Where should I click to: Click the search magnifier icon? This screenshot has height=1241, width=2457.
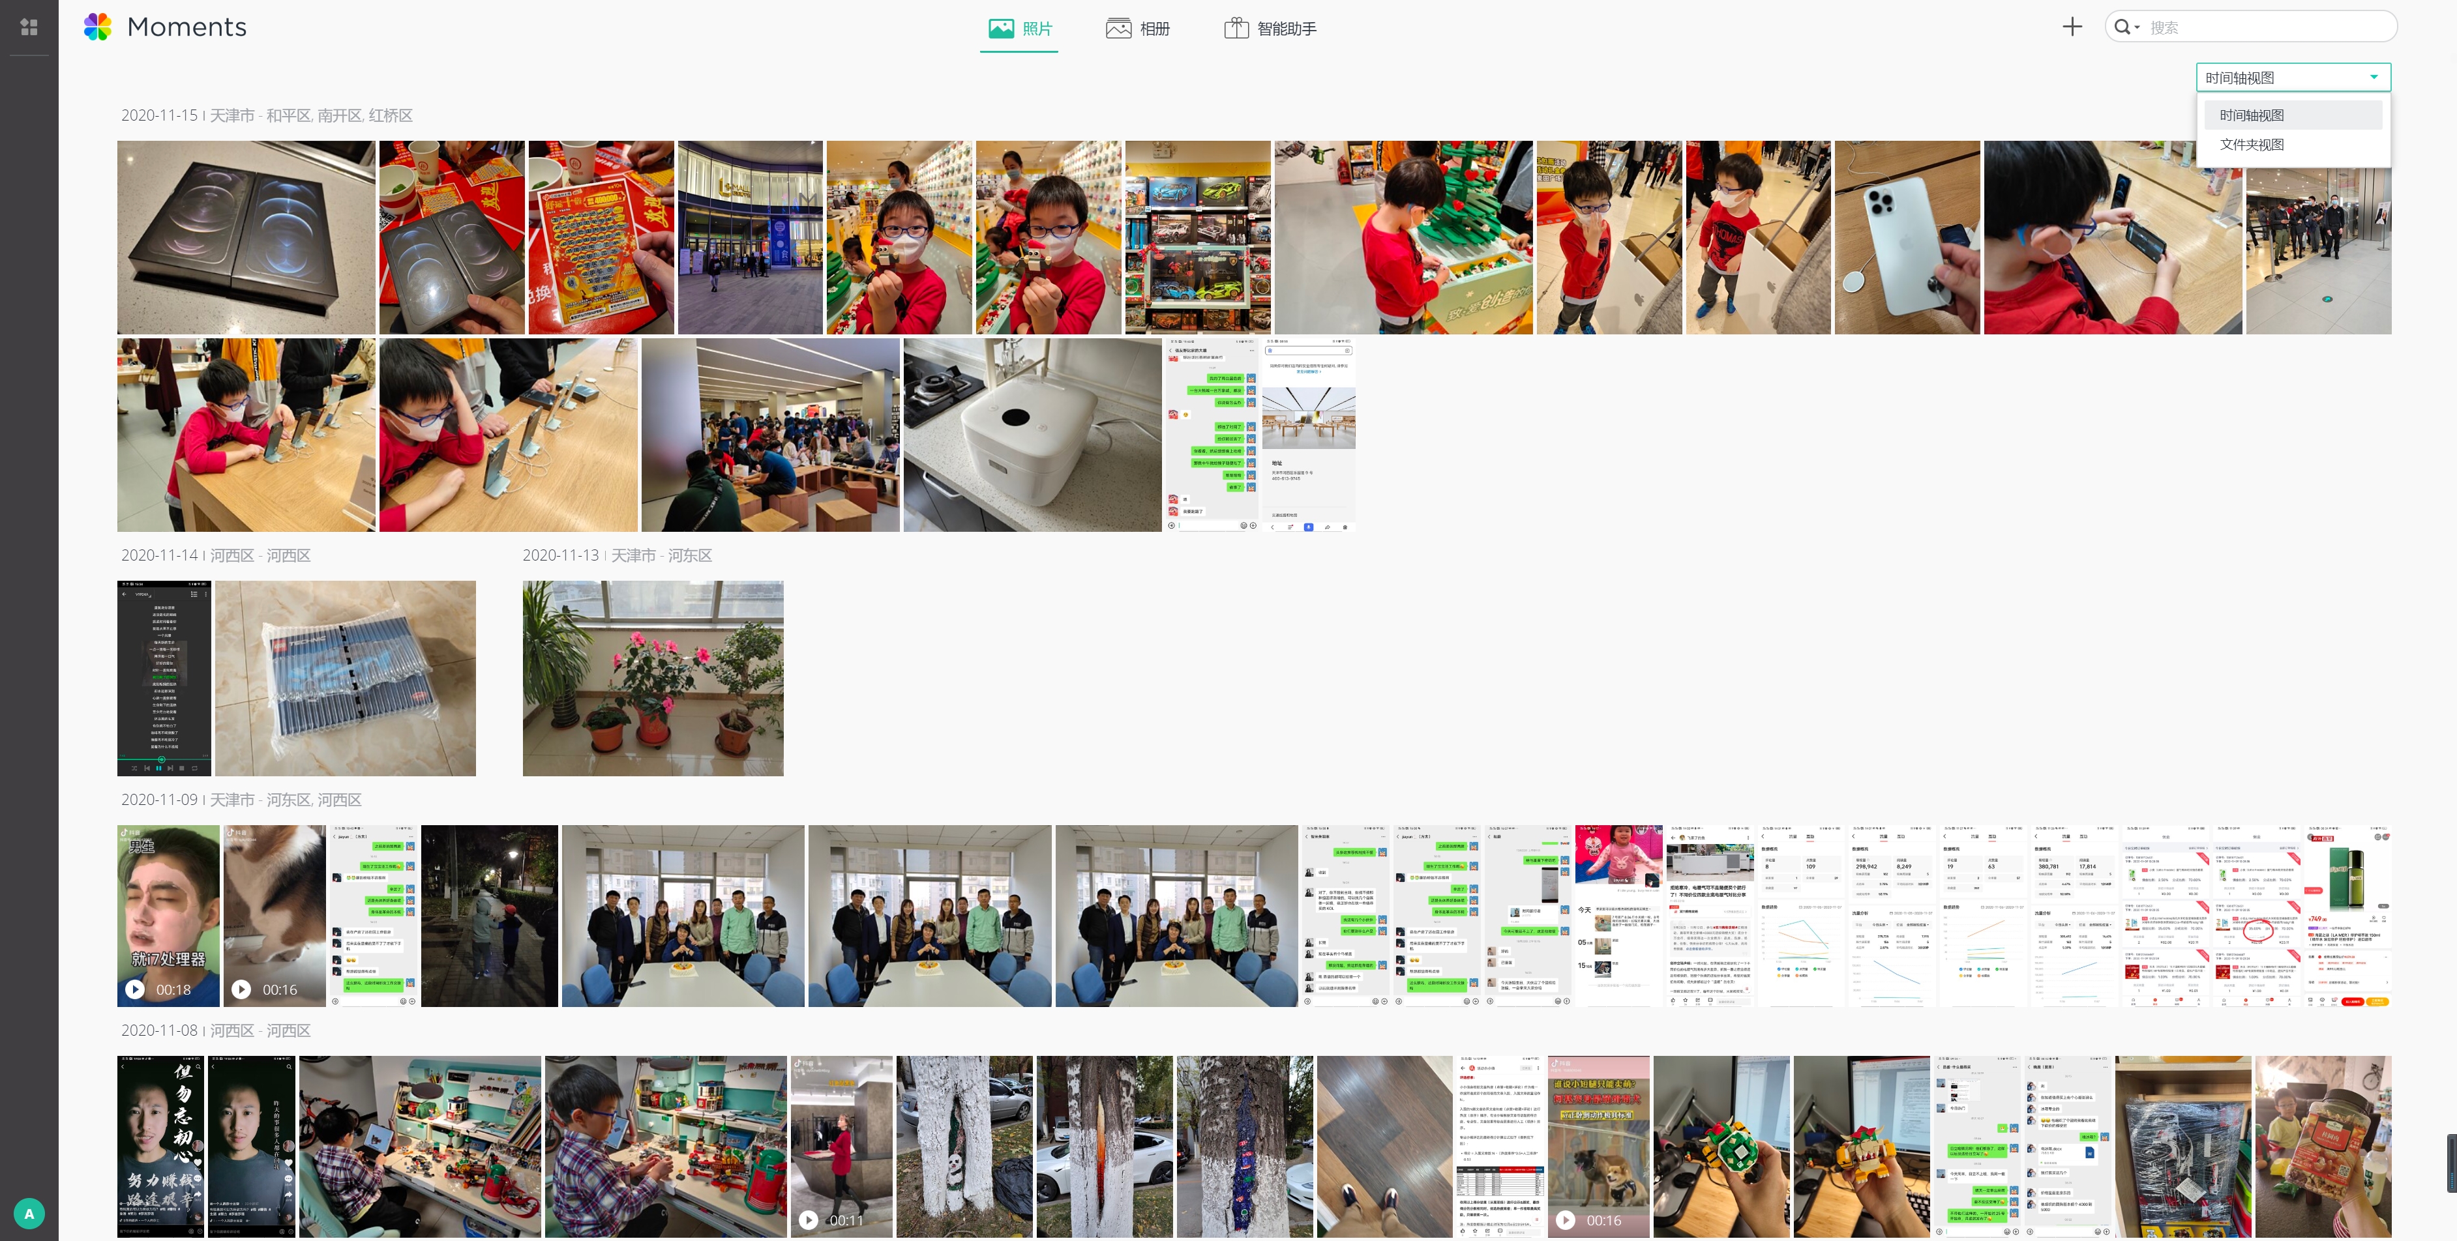tap(2122, 27)
